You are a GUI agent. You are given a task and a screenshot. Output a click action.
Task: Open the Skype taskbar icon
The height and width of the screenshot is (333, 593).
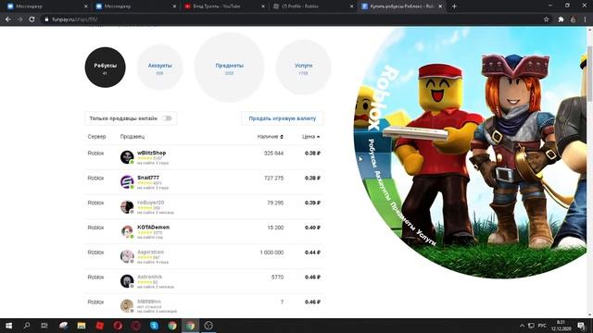click(x=154, y=326)
